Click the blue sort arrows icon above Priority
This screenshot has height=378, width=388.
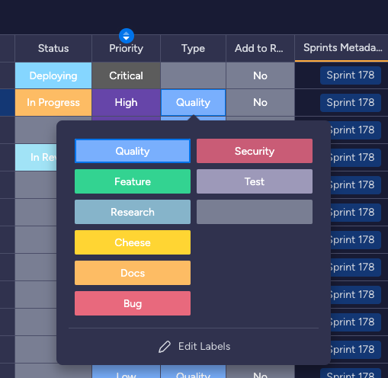point(127,36)
